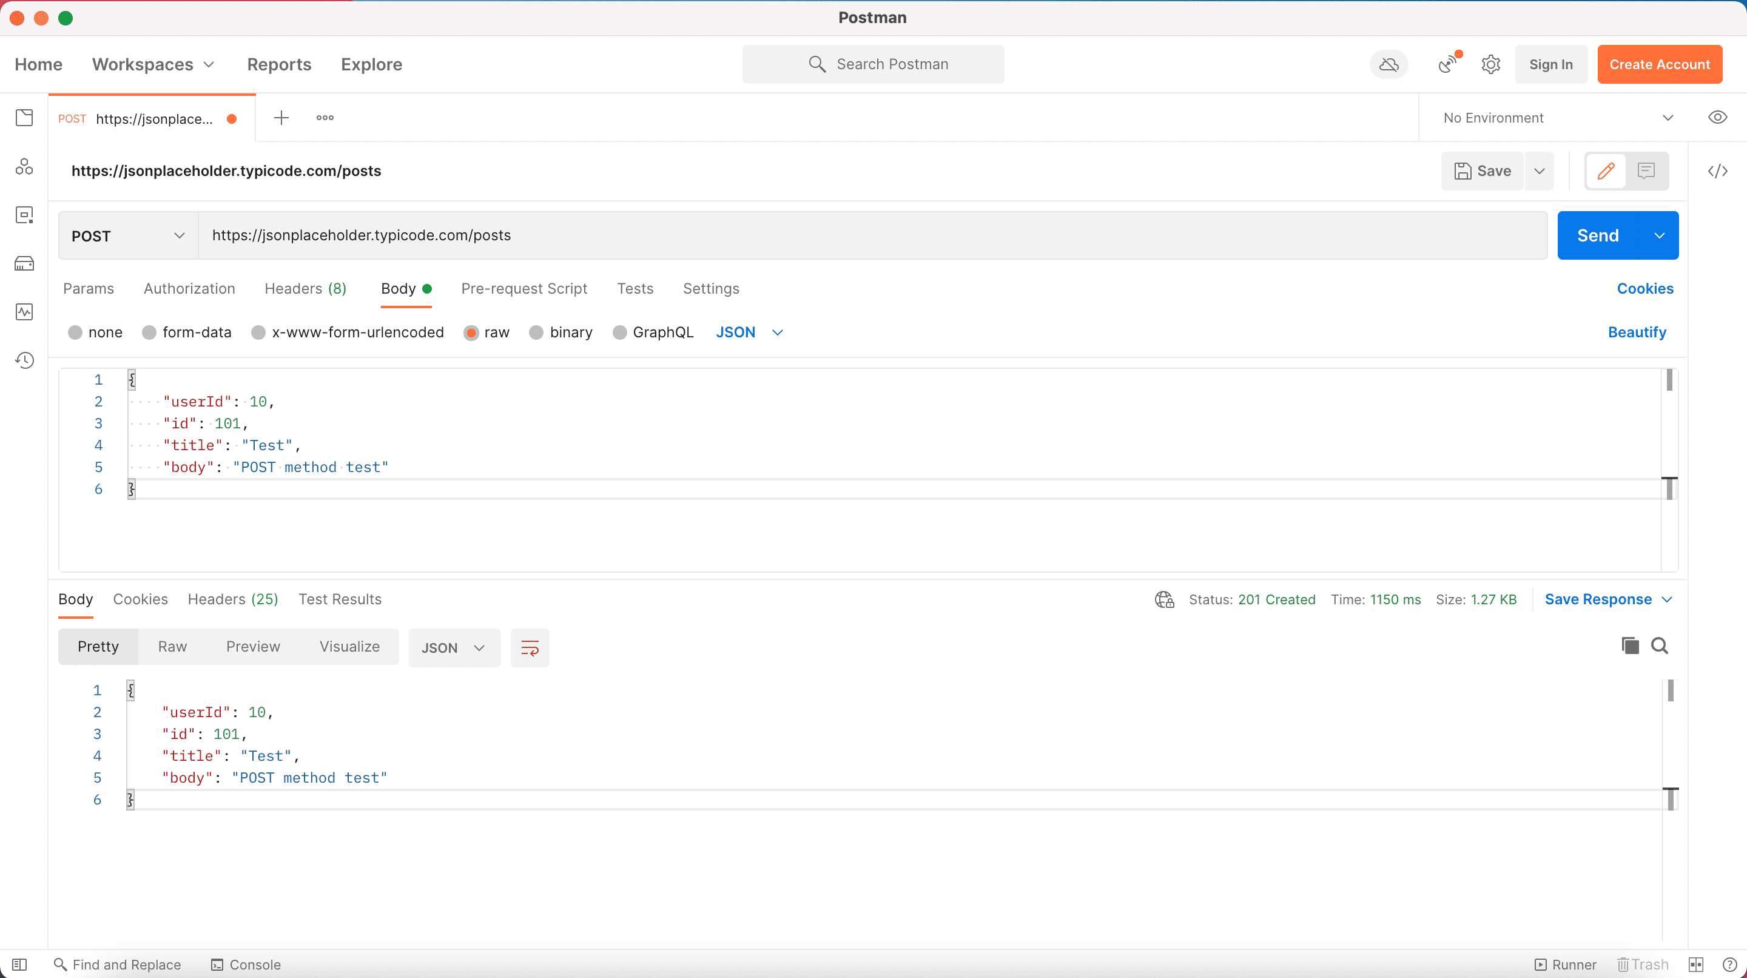Viewport: 1747px width, 978px height.
Task: Switch to the Params tab
Action: pyautogui.click(x=88, y=289)
